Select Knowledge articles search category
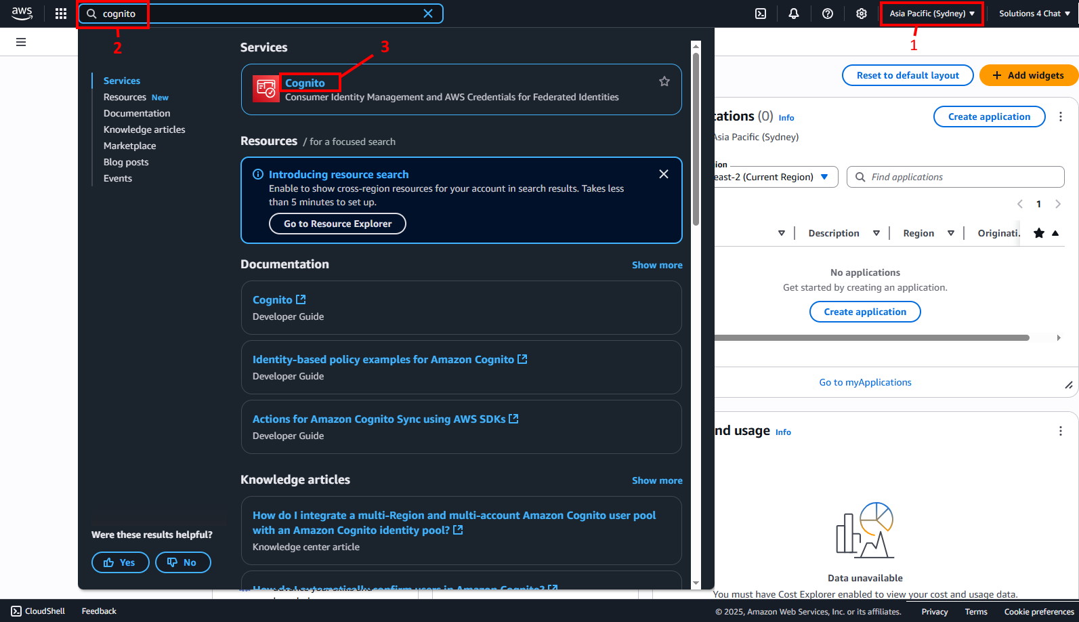Screen dimensions: 1079x622 144,129
